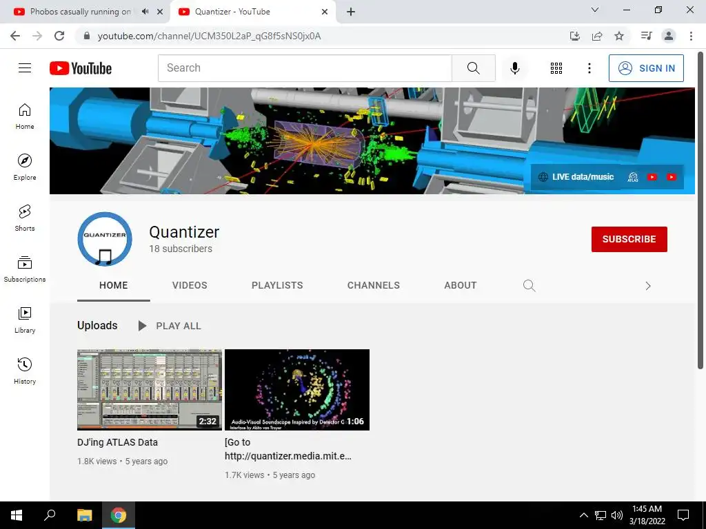This screenshot has width=706, height=529.
Task: Click the 18 subscribers text
Action: coord(181,249)
